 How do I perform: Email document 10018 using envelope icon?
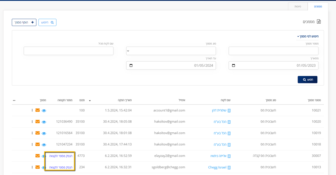(38, 144)
